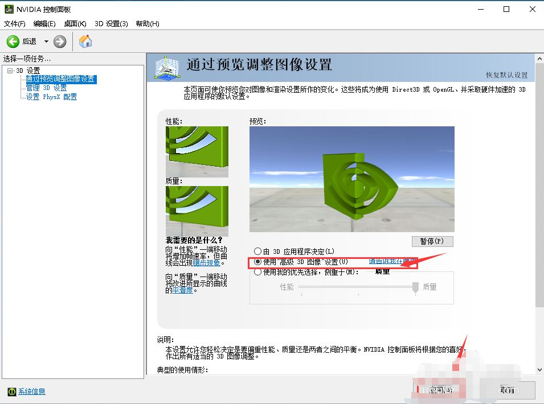Viewport: 544px width, 404px height.
Task: Open 管理 3D 设置 in the task tree
Action: pos(46,88)
